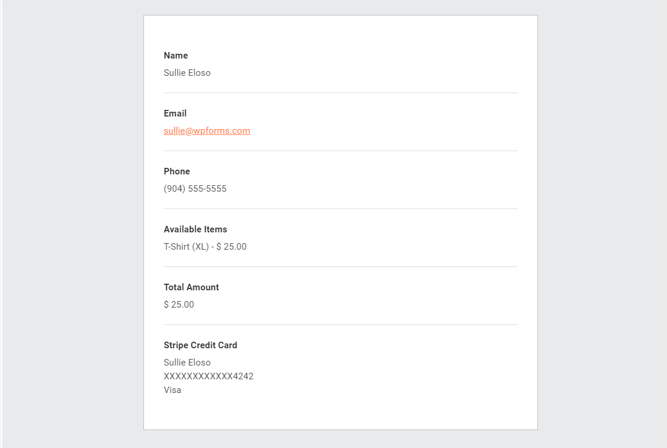Select the cardholder name under Stripe Credit Card
The image size is (667, 448).
[x=187, y=363]
